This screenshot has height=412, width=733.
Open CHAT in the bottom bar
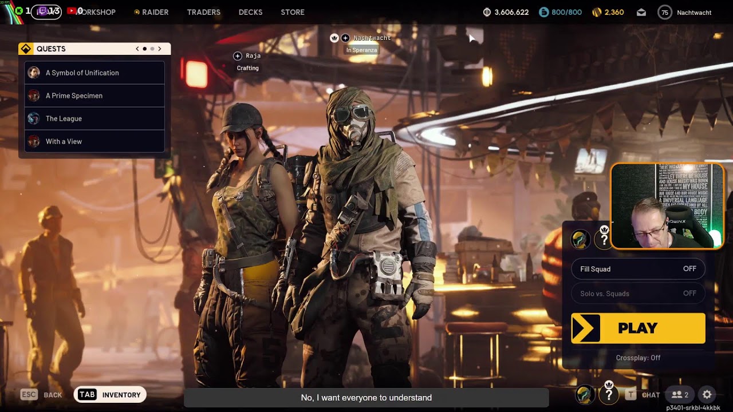651,395
